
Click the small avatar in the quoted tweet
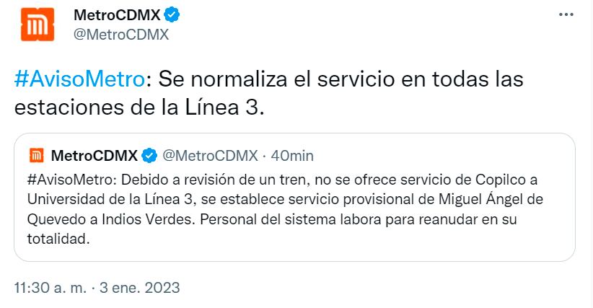tap(37, 155)
